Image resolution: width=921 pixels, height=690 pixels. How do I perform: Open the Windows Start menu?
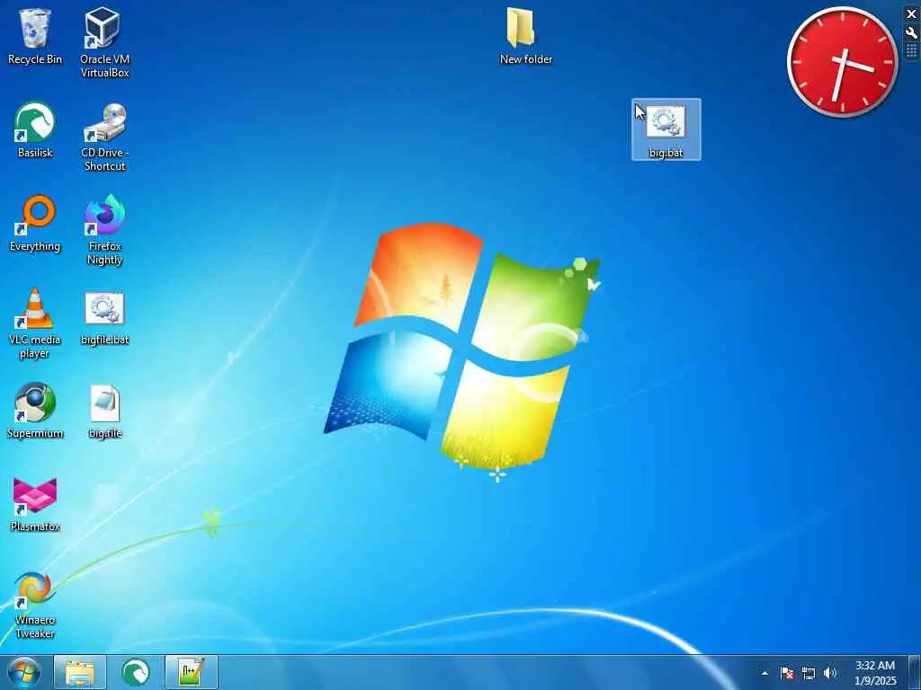click(x=24, y=672)
